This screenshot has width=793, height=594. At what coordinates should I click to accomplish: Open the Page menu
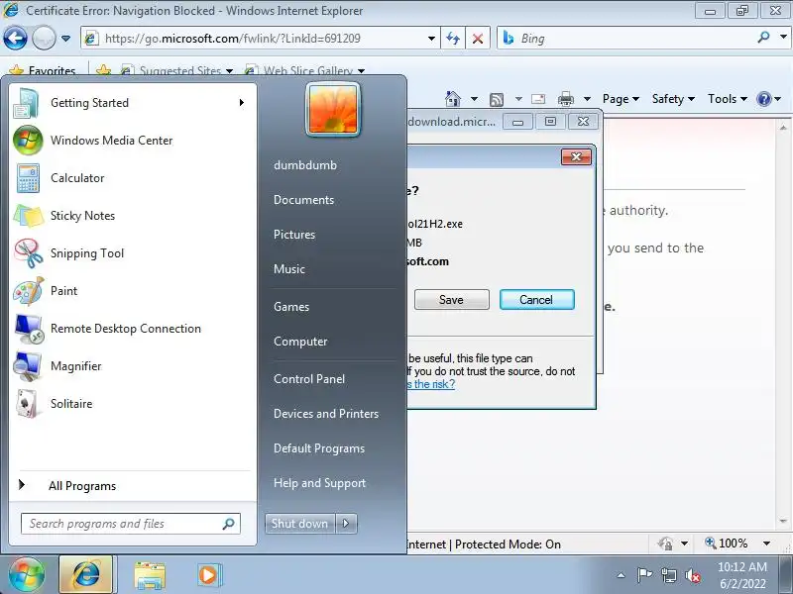coord(621,99)
